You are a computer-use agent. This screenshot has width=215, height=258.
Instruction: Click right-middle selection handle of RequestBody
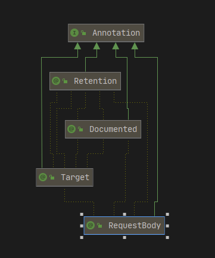pyautogui.click(x=167, y=226)
